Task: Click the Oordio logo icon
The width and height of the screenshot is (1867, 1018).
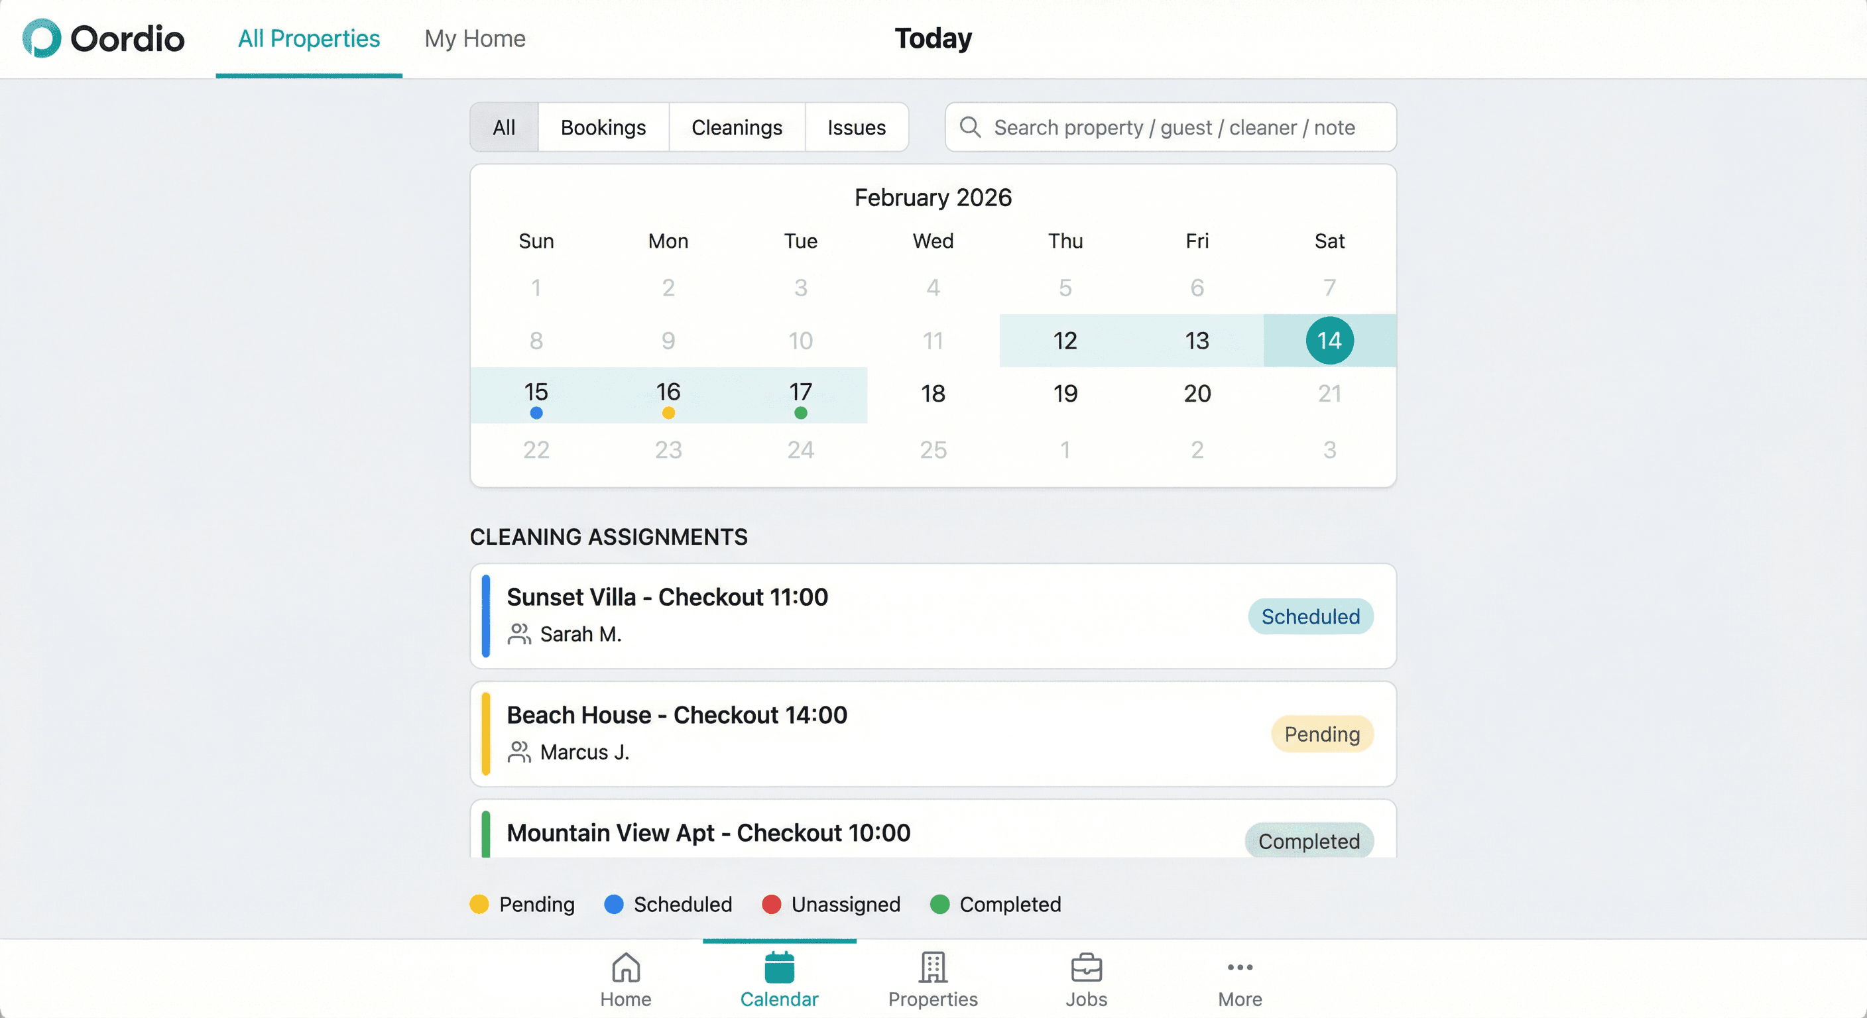Action: [41, 38]
